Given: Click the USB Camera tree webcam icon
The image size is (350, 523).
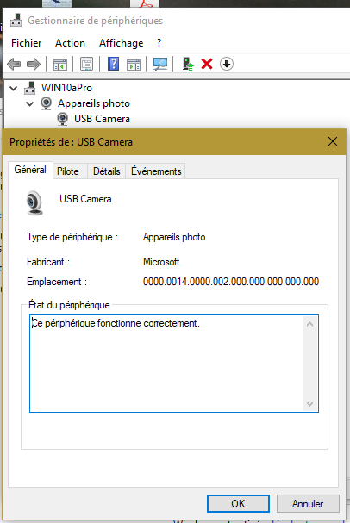Looking at the screenshot, I should 62,119.
